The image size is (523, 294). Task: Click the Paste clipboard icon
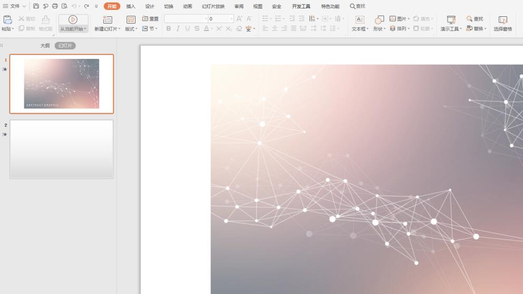point(7,19)
